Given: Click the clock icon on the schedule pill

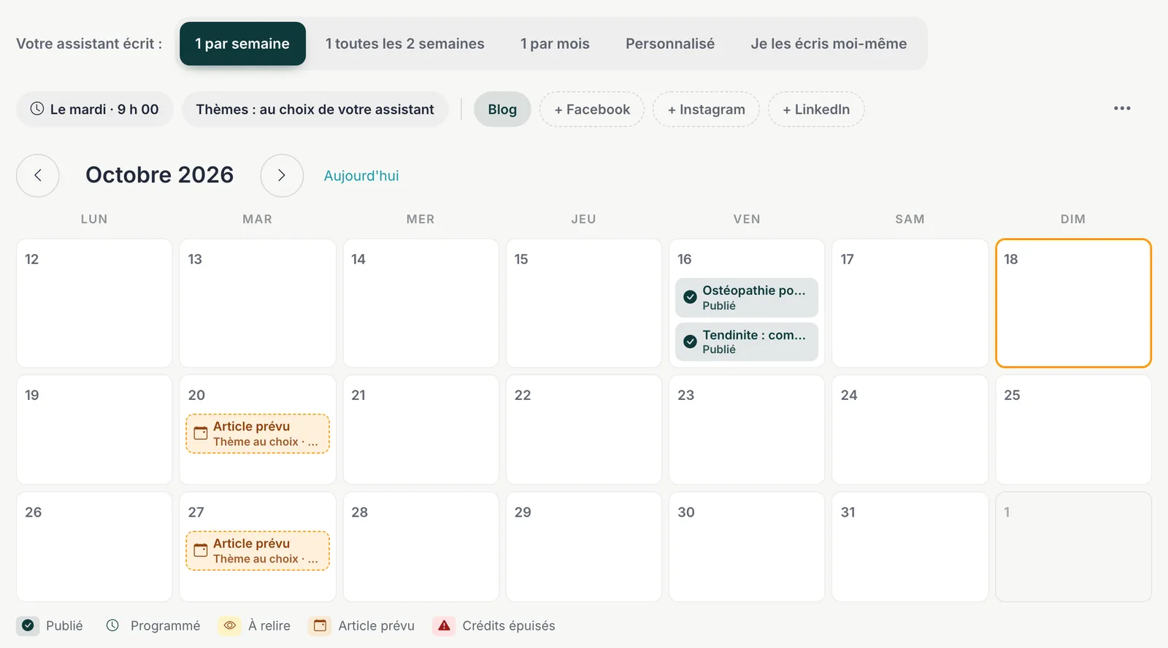Looking at the screenshot, I should click(x=37, y=109).
